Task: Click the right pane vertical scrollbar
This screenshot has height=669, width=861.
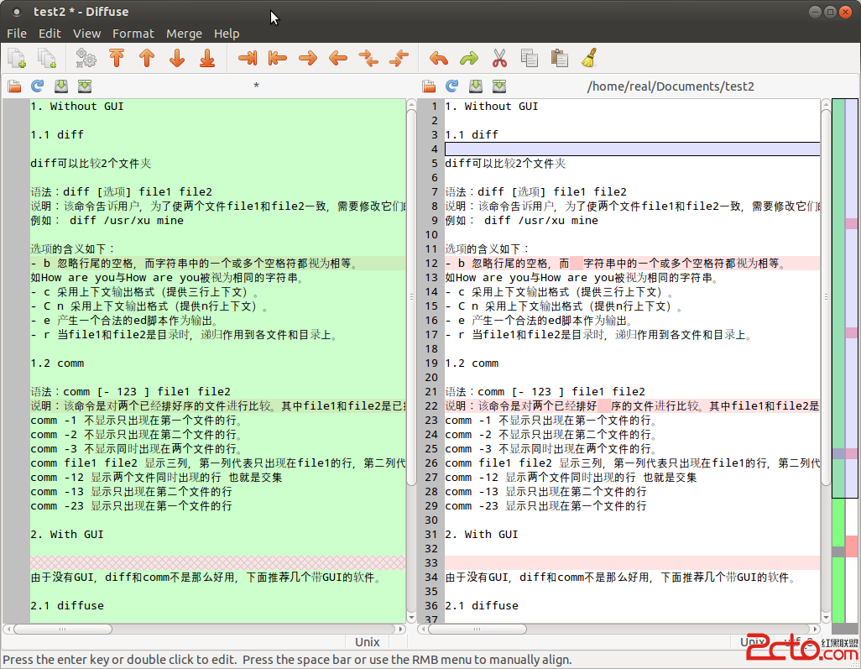Action: point(826,296)
